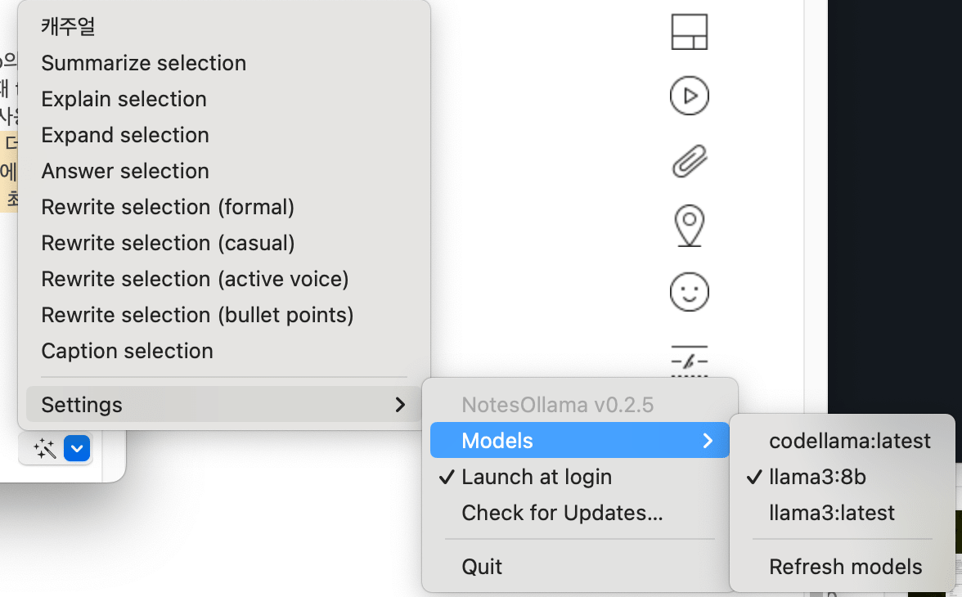The image size is (962, 597).
Task: Open the blue chevron dropdown button
Action: click(x=78, y=448)
